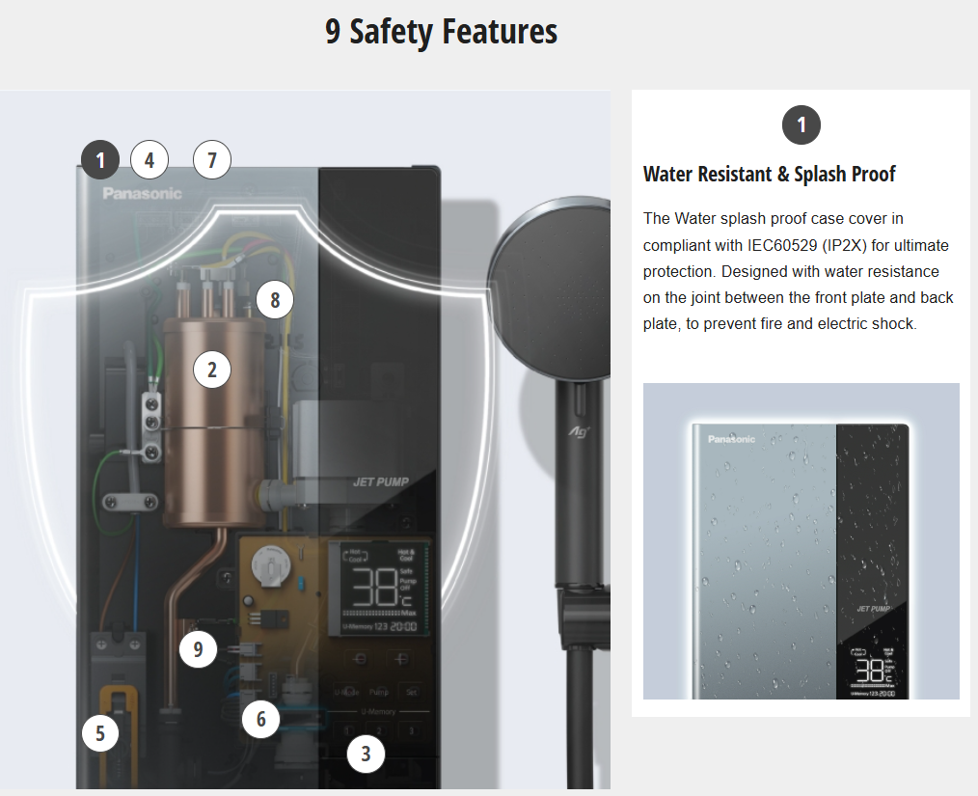Click the JET PUMP label on the heater

coord(380,481)
